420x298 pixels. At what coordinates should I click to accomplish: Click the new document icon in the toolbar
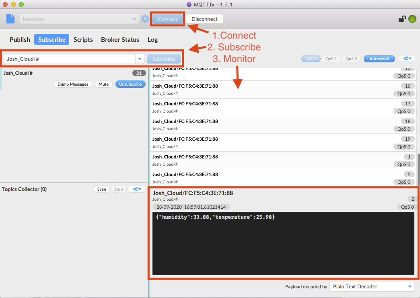point(10,18)
